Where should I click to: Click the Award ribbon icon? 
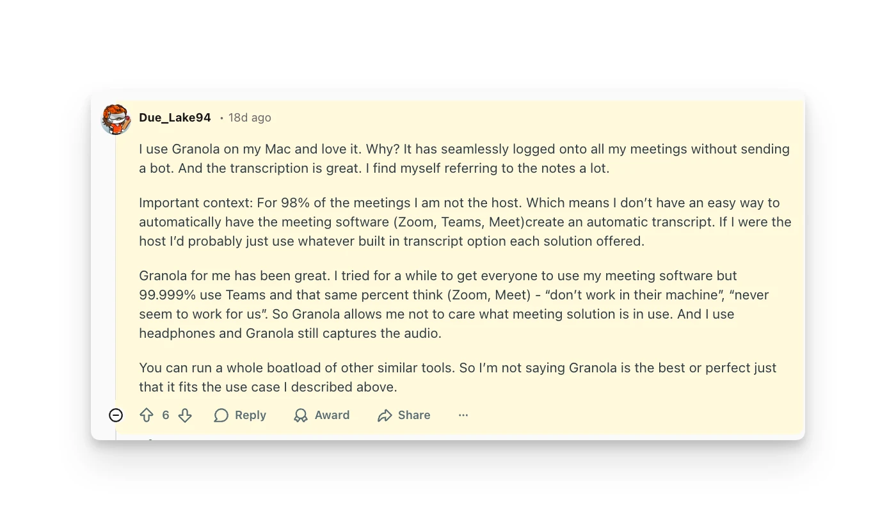point(301,415)
